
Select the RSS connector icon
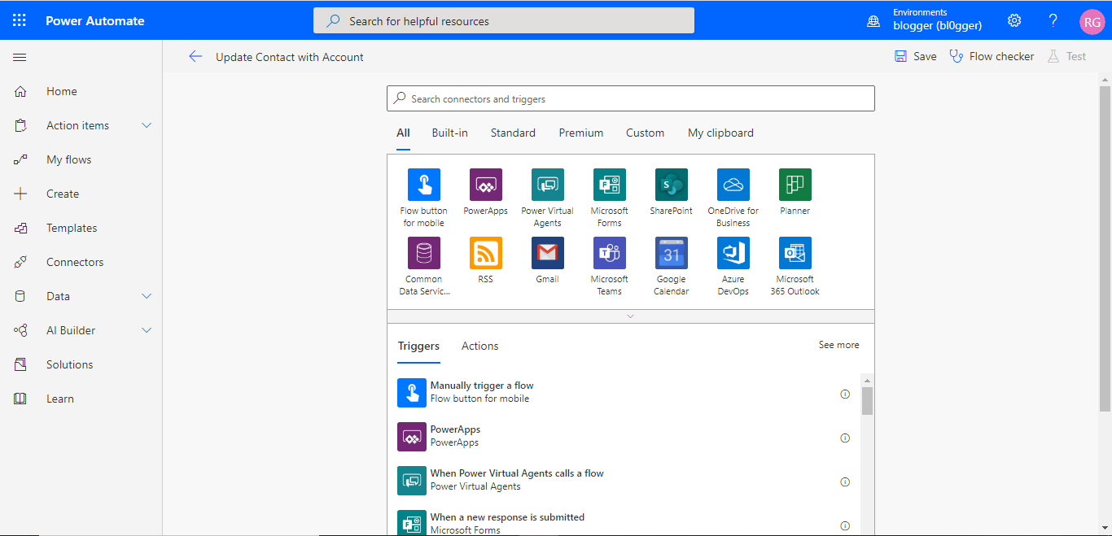click(x=485, y=252)
